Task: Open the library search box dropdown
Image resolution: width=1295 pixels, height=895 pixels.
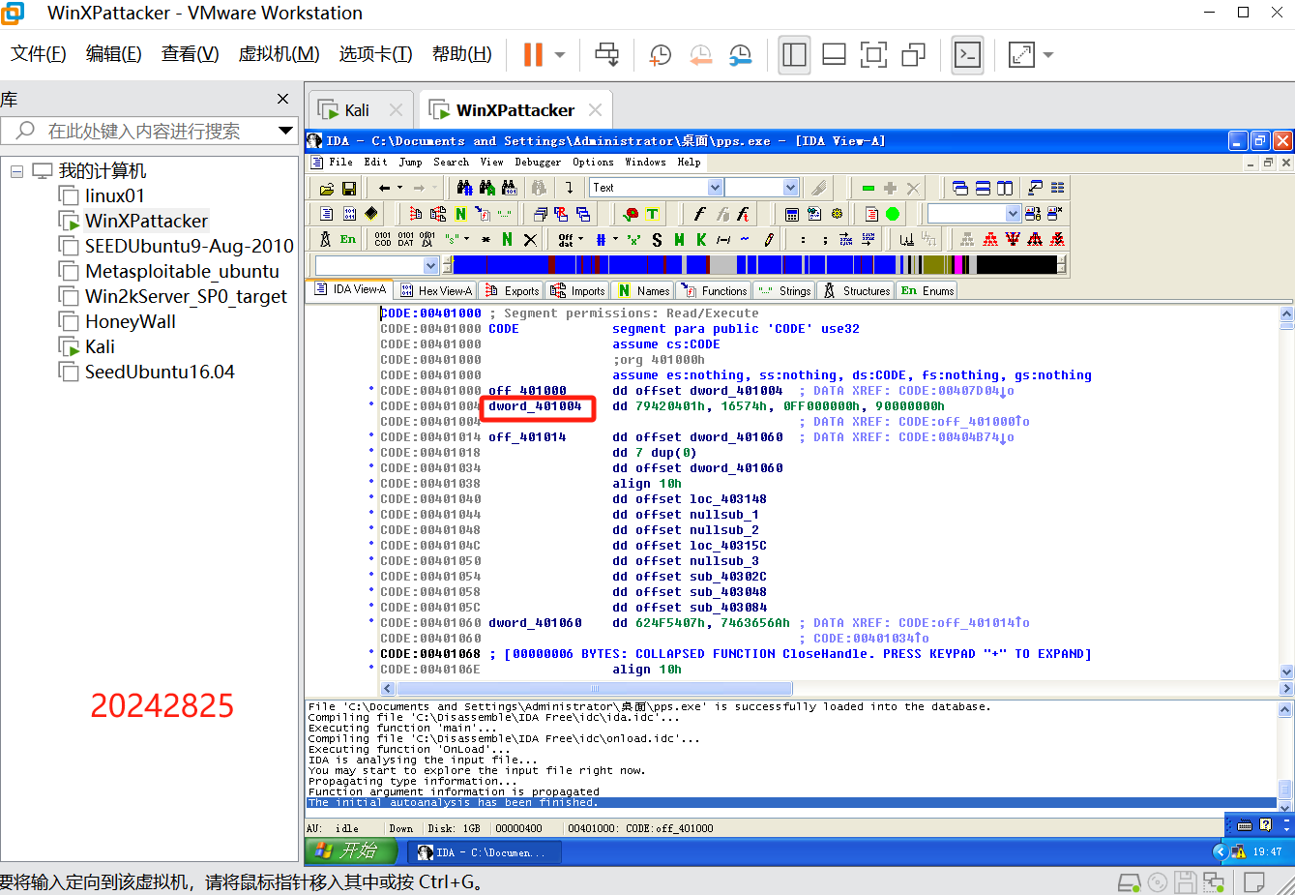Action: 285,131
